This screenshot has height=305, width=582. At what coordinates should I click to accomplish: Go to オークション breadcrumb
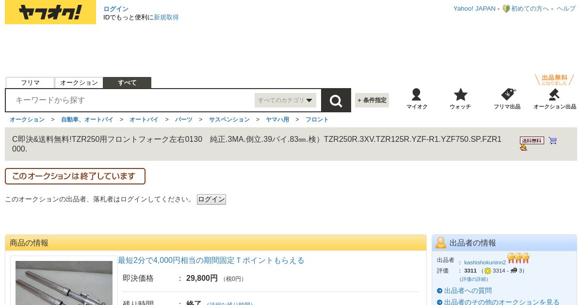[27, 120]
